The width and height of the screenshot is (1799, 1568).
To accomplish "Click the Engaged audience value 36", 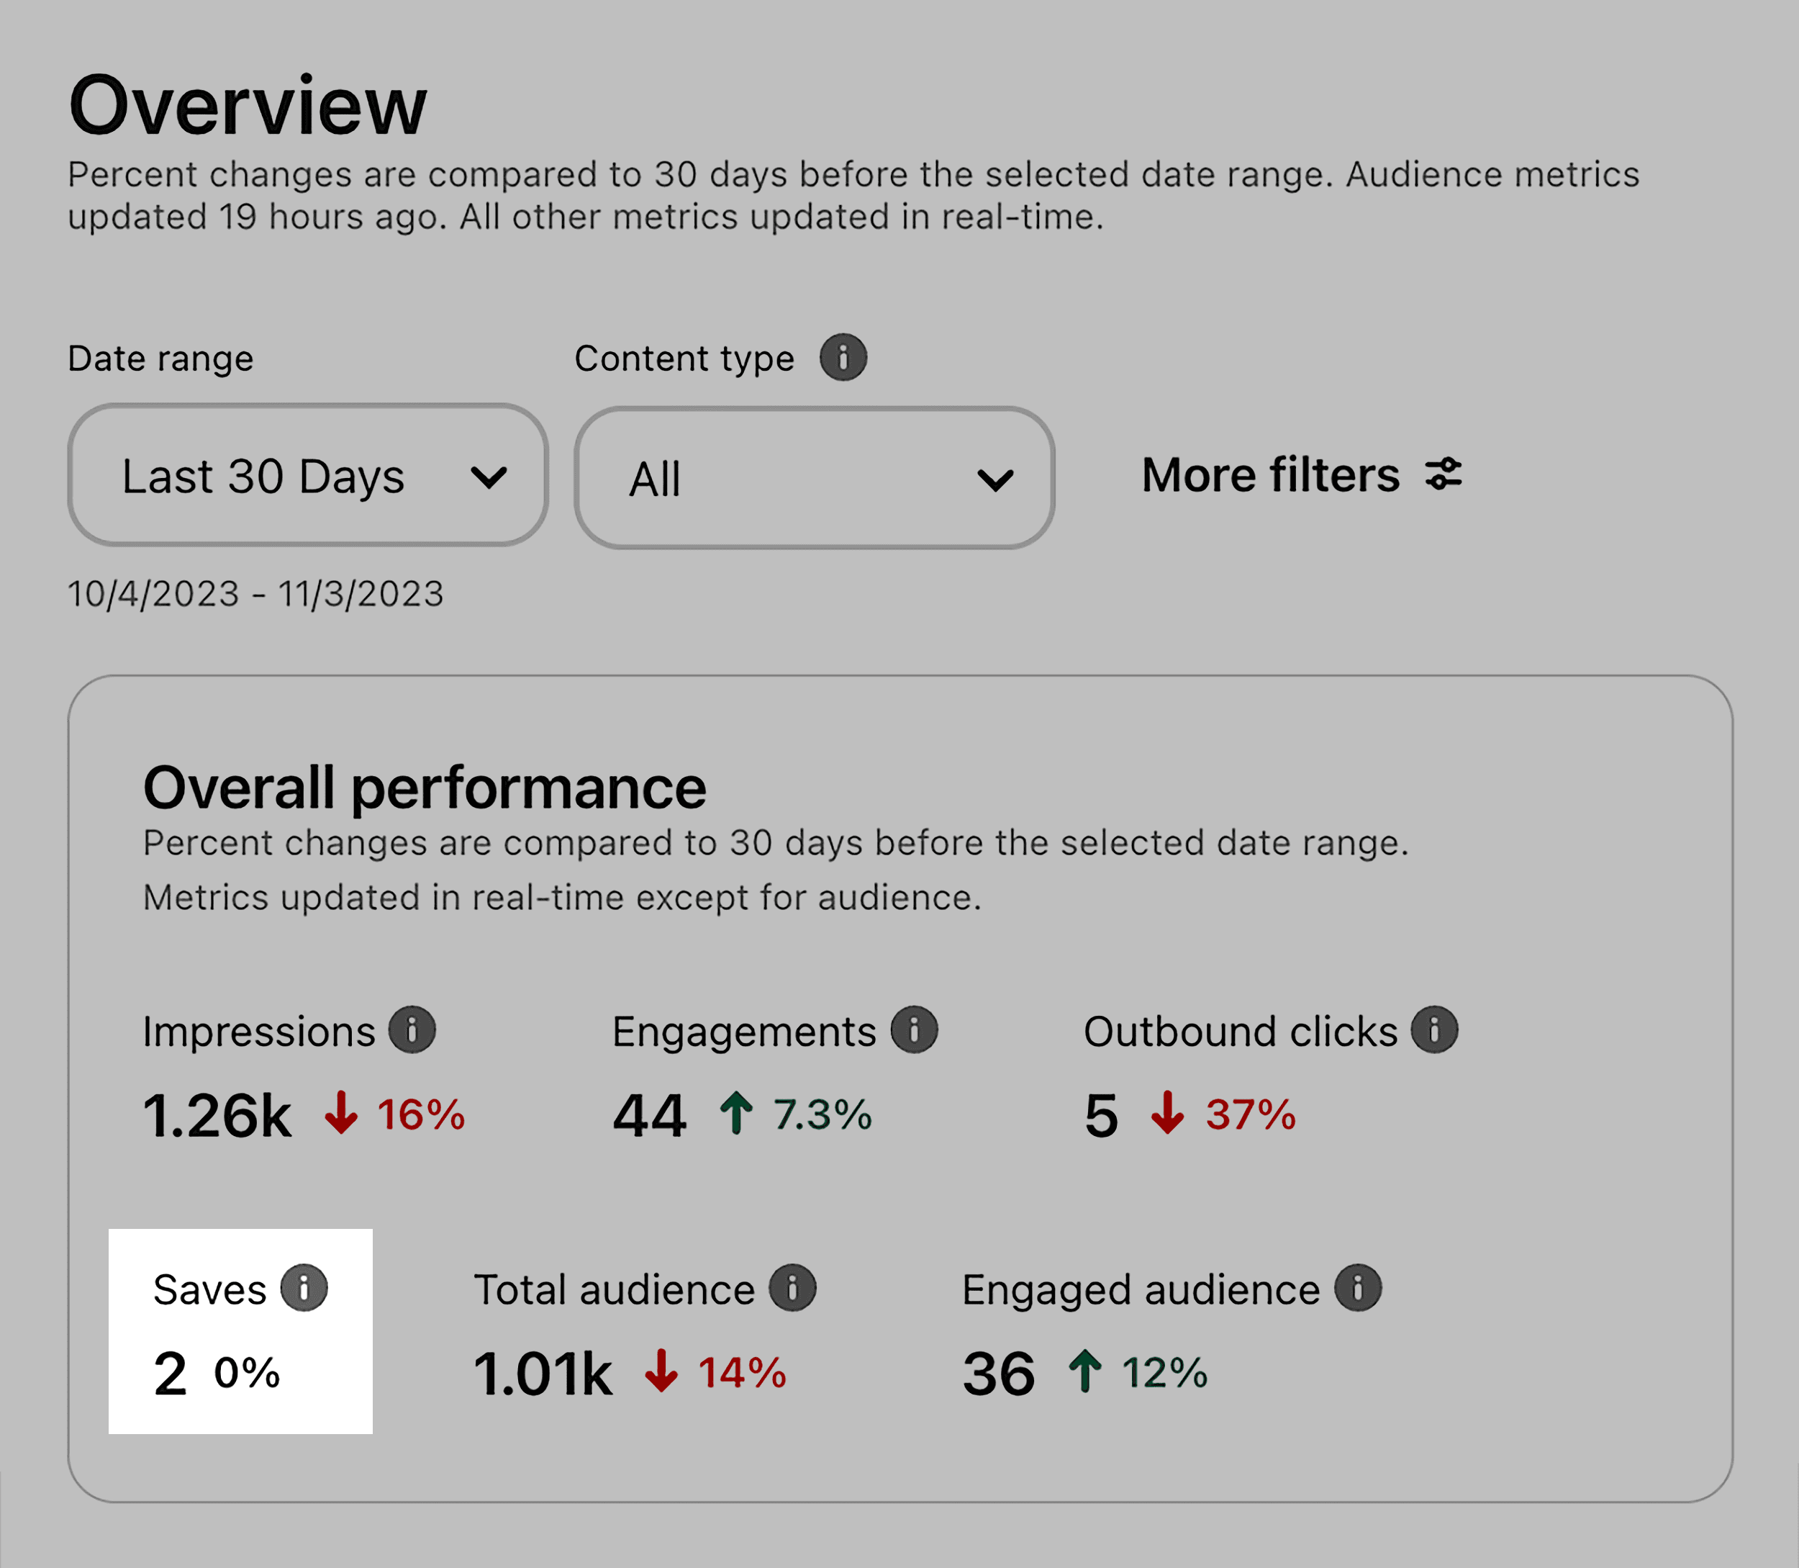I will click(x=998, y=1369).
